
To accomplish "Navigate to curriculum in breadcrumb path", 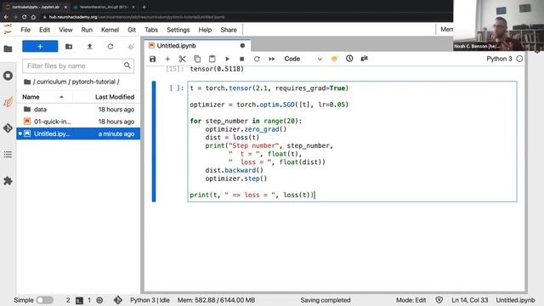I will click(51, 82).
